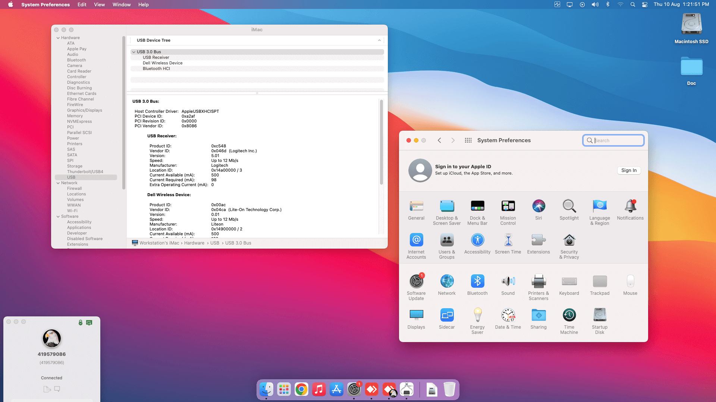Open Time Machine preferences
The image size is (716, 402).
click(569, 322)
